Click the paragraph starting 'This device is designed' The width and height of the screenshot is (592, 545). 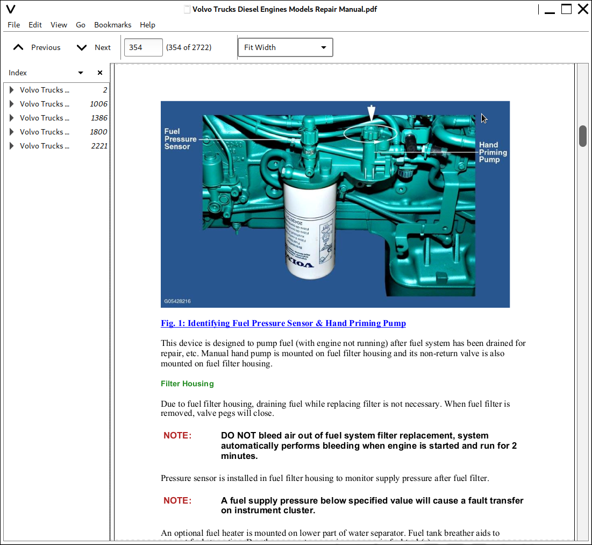click(x=343, y=353)
